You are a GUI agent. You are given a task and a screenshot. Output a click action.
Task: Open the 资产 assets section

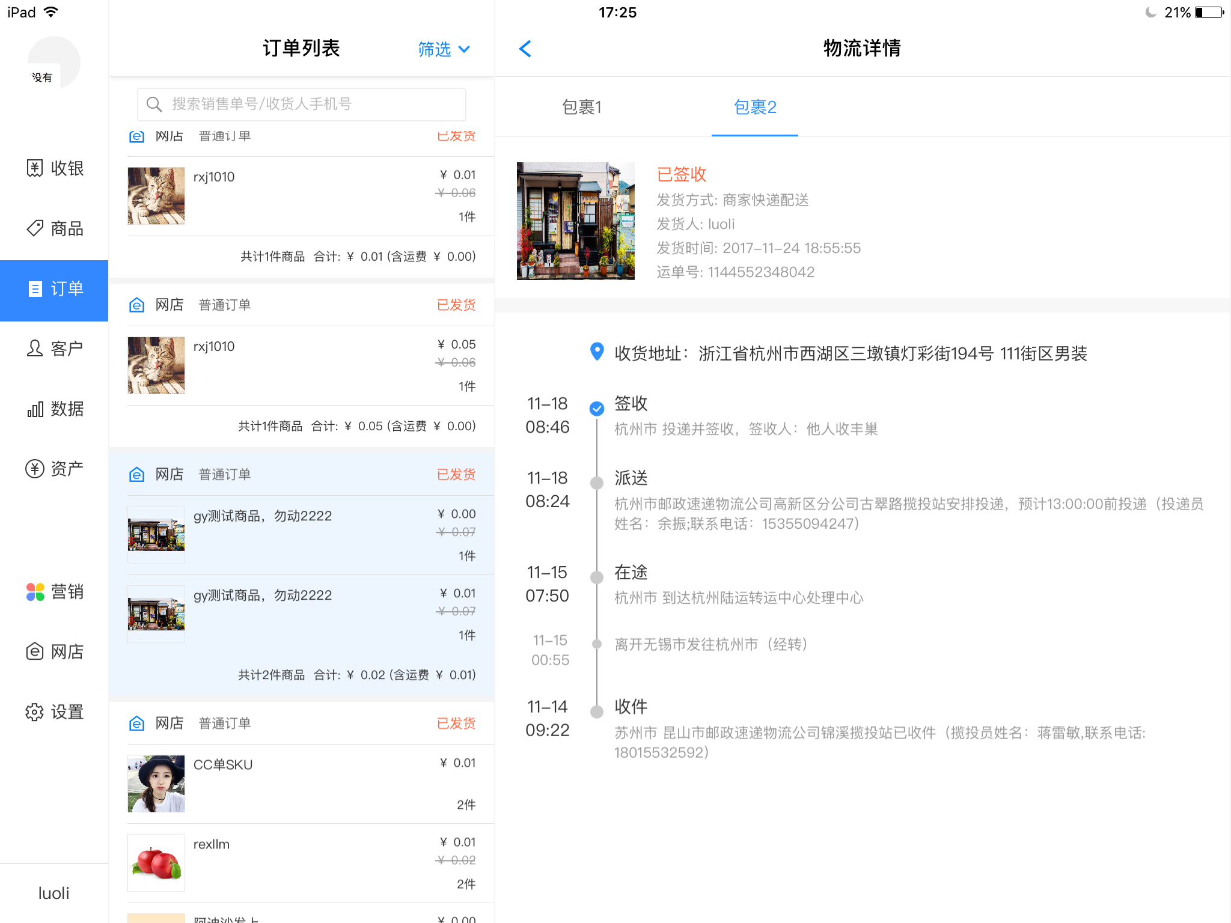click(x=54, y=469)
